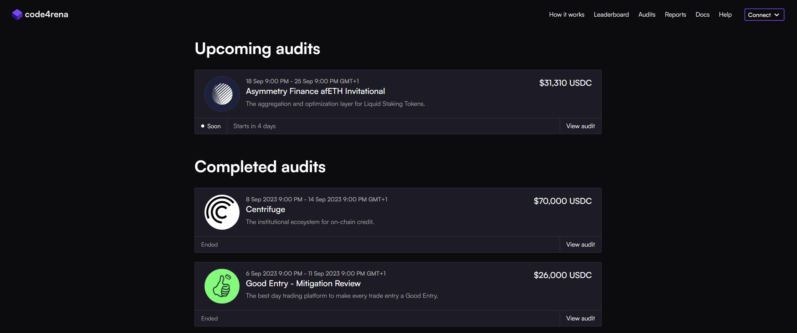Image resolution: width=797 pixels, height=333 pixels.
Task: Expand the Connect dropdown
Action: (764, 15)
